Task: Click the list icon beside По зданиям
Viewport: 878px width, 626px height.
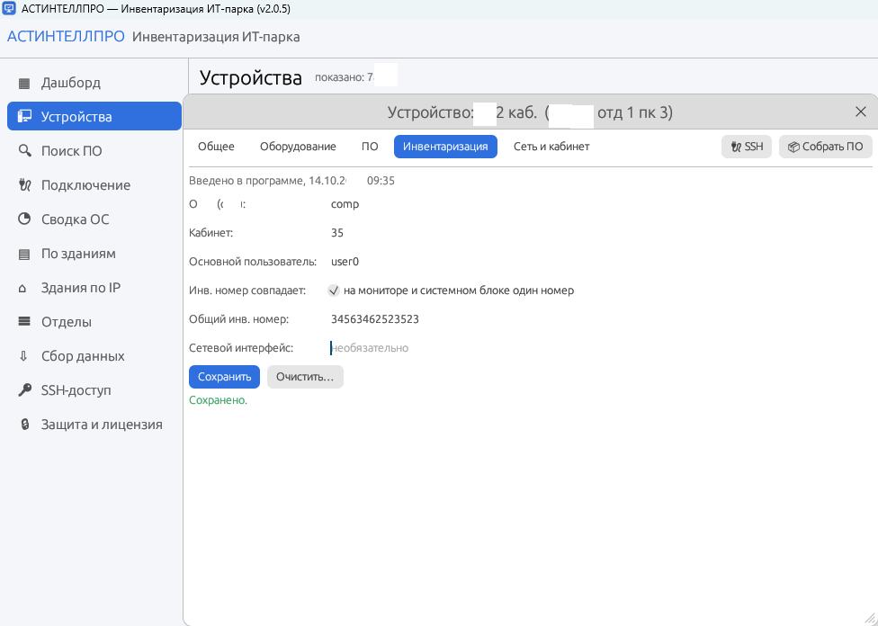Action: [24, 255]
